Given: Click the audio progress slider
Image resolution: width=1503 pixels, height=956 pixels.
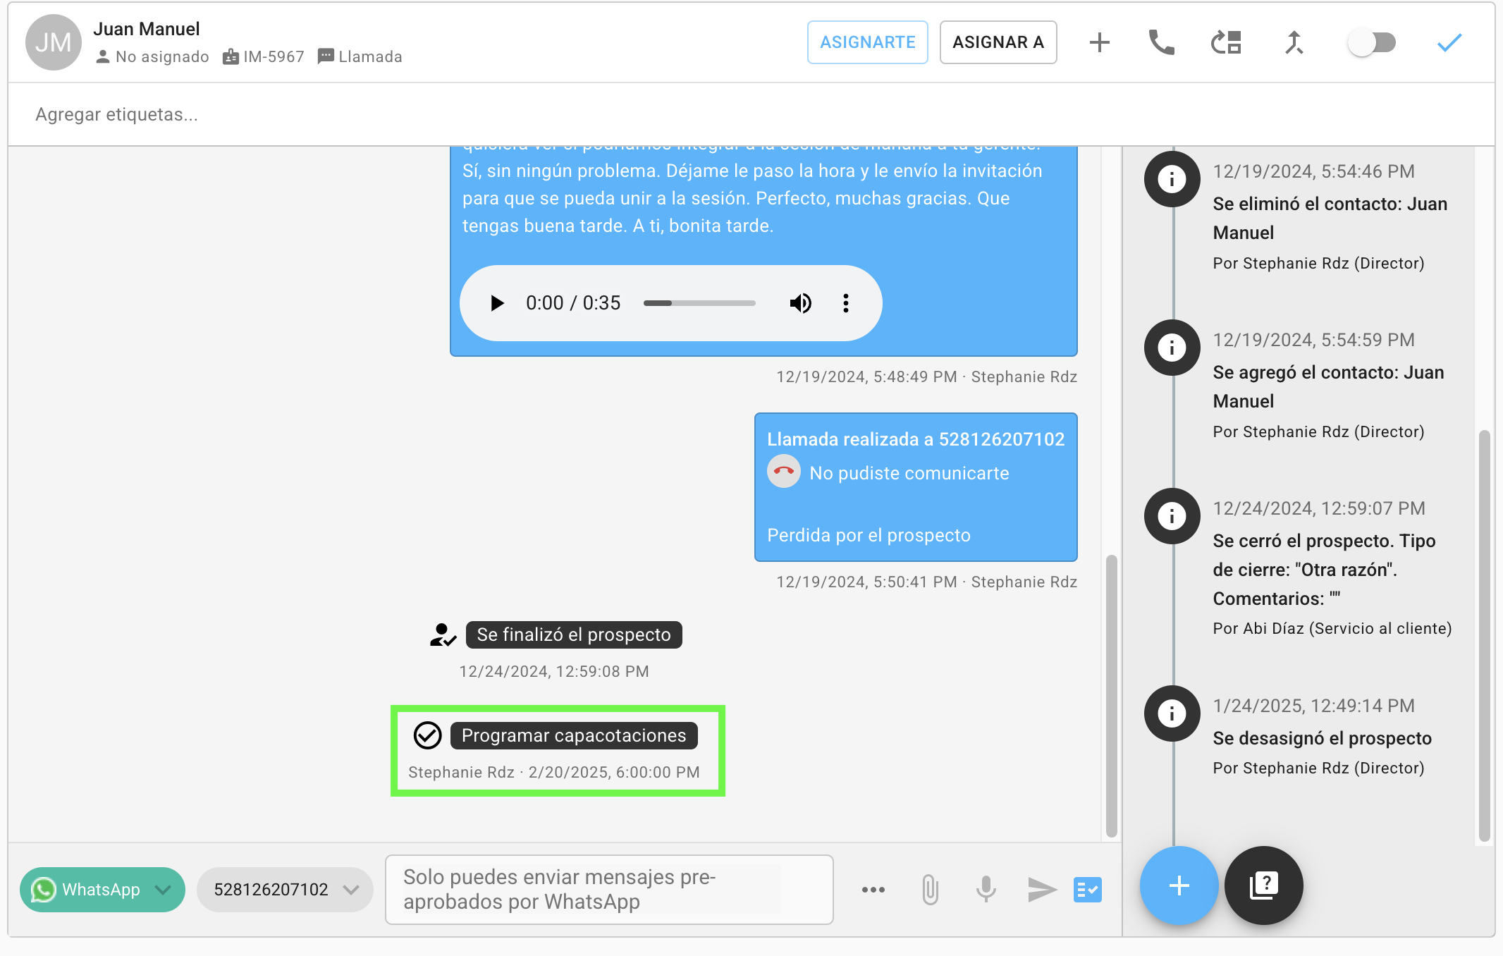Looking at the screenshot, I should tap(699, 303).
